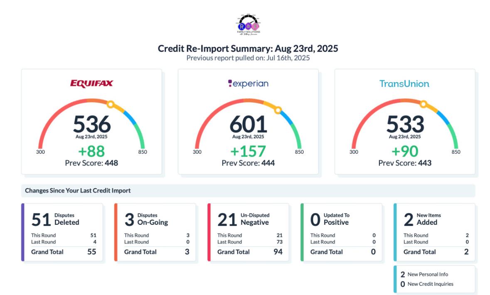Click Last Round value 4 in Disputes Deleted
The height and width of the screenshot is (295, 490).
pyautogui.click(x=95, y=242)
